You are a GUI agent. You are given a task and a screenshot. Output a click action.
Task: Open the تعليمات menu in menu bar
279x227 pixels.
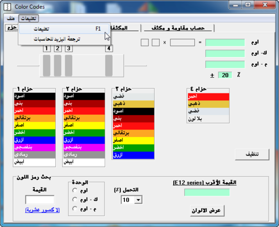point(28,19)
